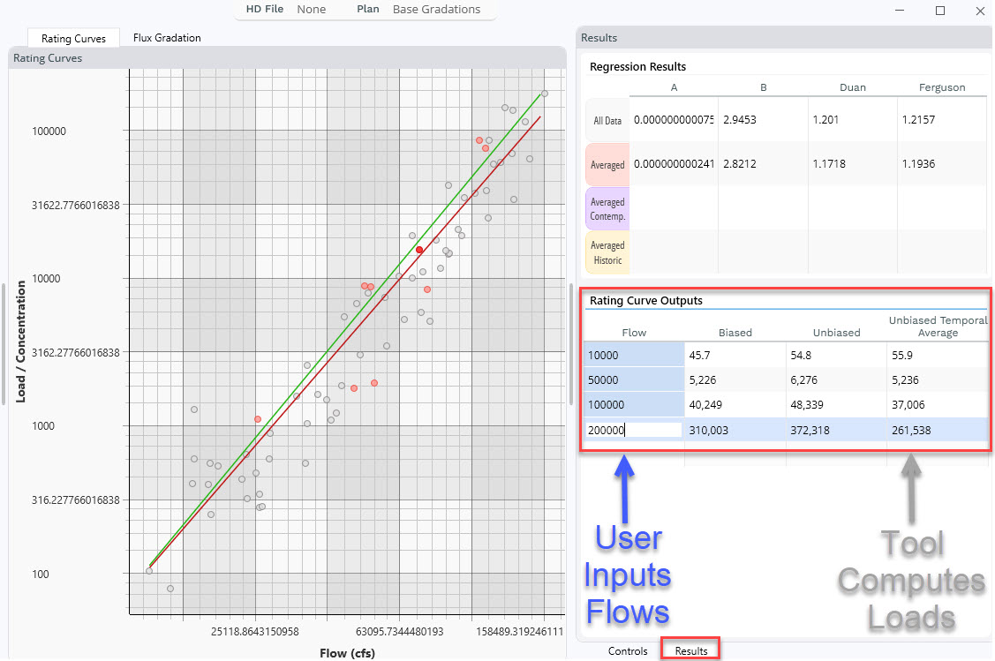This screenshot has height=661, width=995.
Task: Switch to the Rating Curves tab
Action: coord(73,39)
